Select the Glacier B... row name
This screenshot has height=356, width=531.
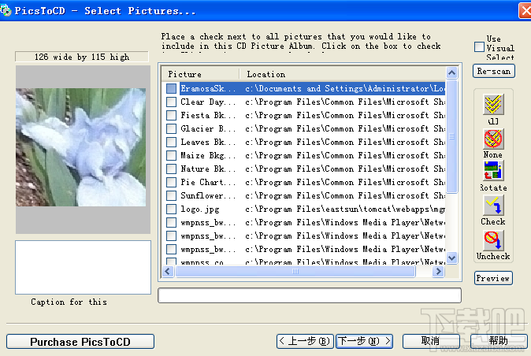(207, 128)
